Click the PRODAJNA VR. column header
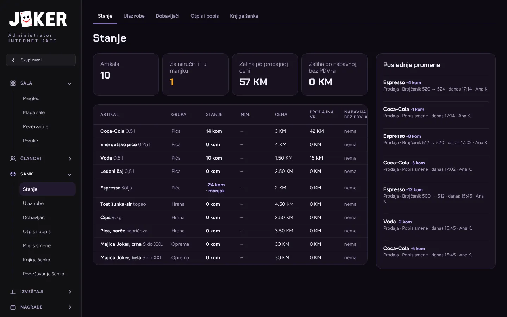 pos(321,114)
